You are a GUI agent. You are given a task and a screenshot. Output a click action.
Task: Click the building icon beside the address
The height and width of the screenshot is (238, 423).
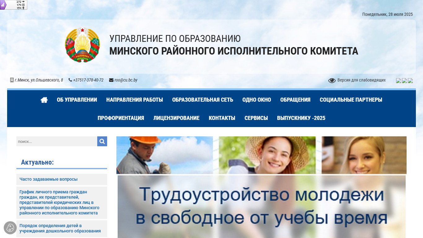click(12, 80)
